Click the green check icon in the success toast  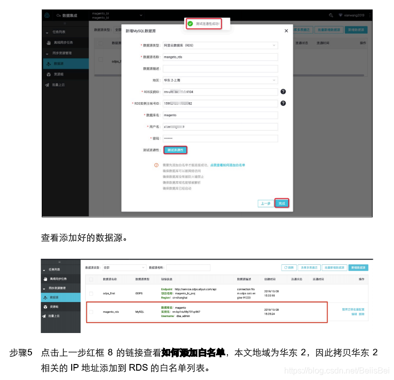coord(190,24)
